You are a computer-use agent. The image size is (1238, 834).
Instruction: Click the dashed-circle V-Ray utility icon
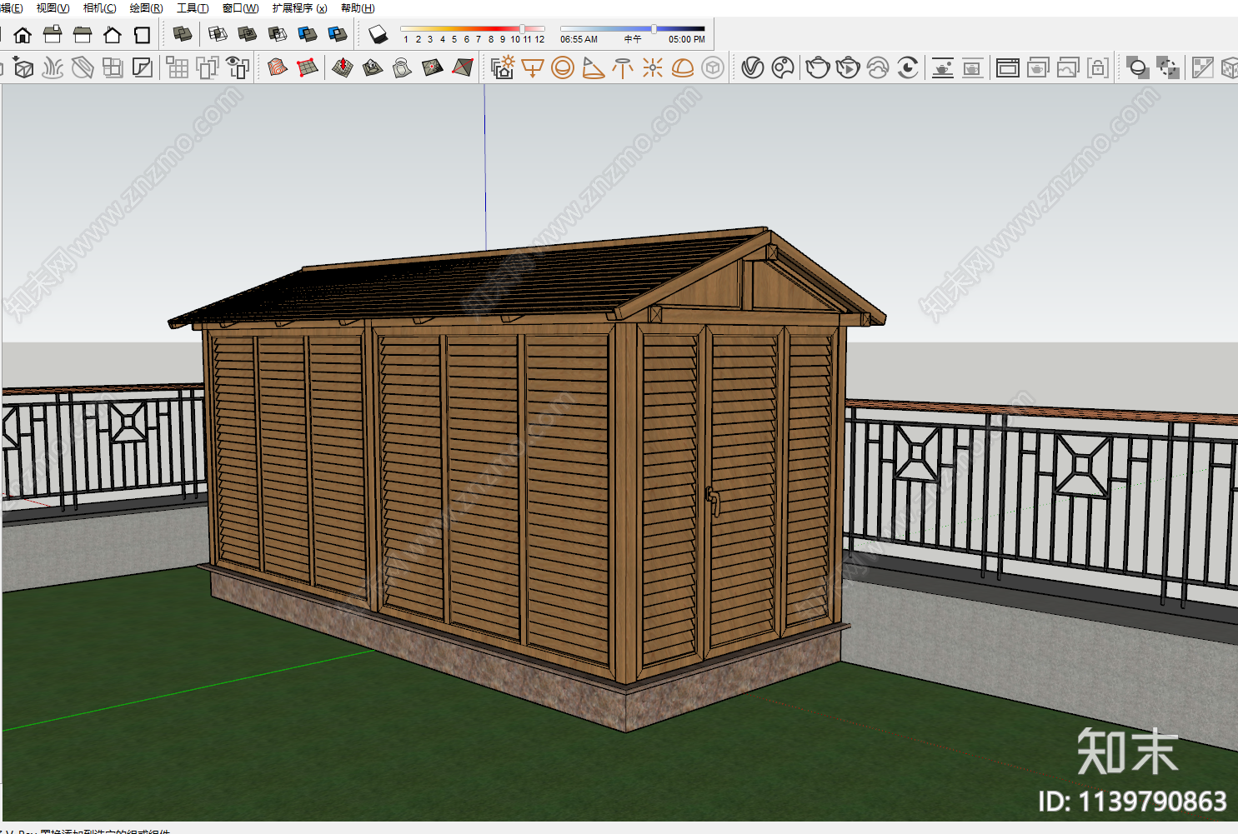click(1168, 67)
